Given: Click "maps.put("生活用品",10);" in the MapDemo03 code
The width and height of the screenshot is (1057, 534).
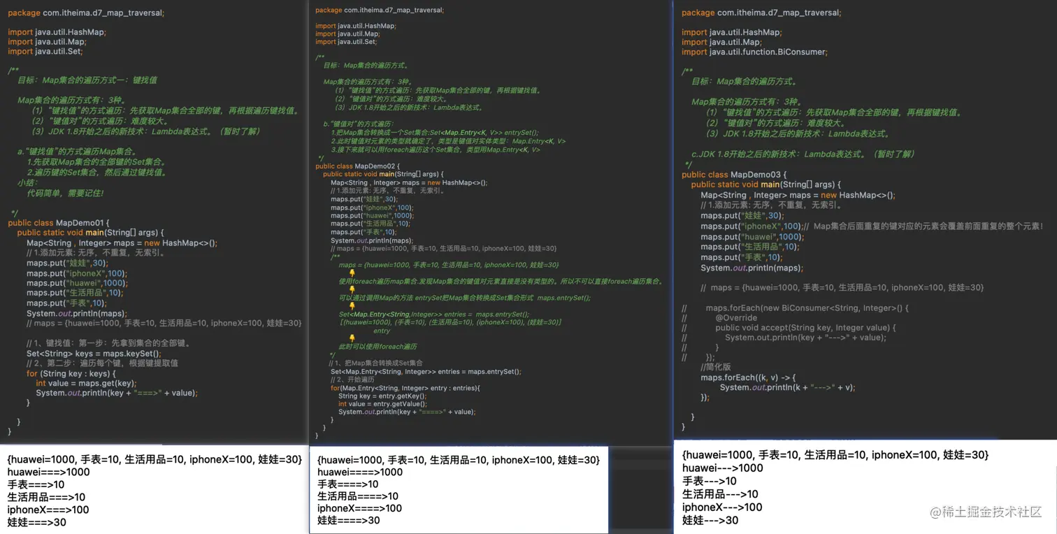Looking at the screenshot, I should click(x=749, y=247).
